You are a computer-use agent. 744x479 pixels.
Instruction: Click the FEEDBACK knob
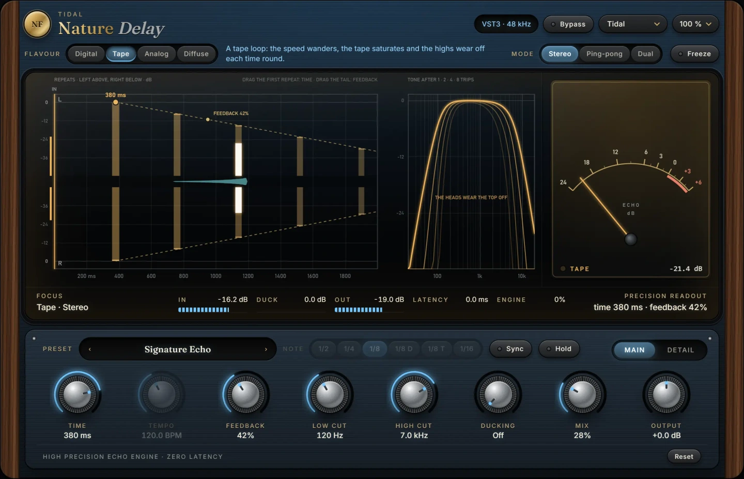(245, 395)
